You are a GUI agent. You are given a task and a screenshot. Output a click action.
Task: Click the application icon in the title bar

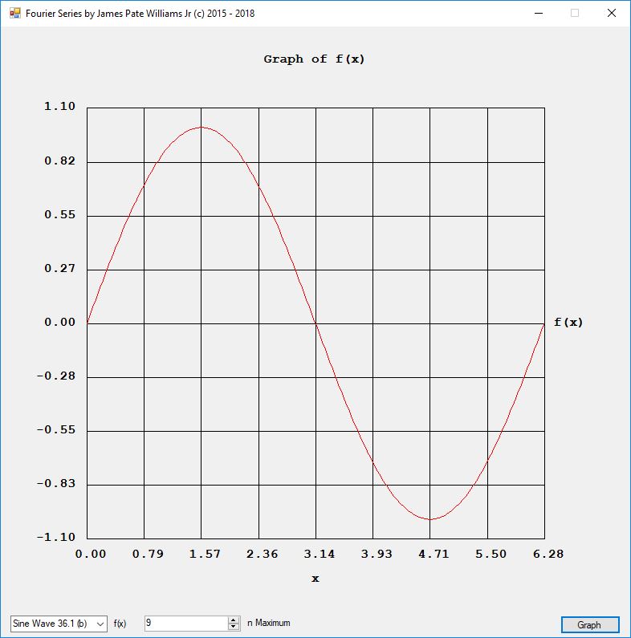[x=15, y=14]
